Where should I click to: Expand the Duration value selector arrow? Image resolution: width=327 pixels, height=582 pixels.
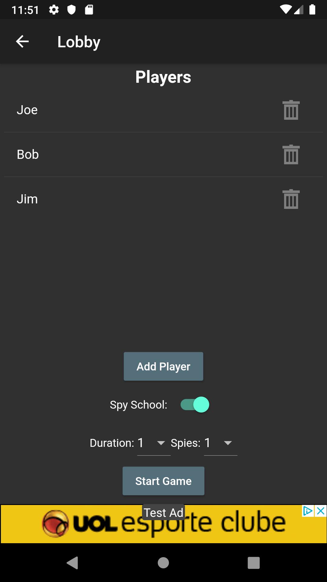coord(161,443)
